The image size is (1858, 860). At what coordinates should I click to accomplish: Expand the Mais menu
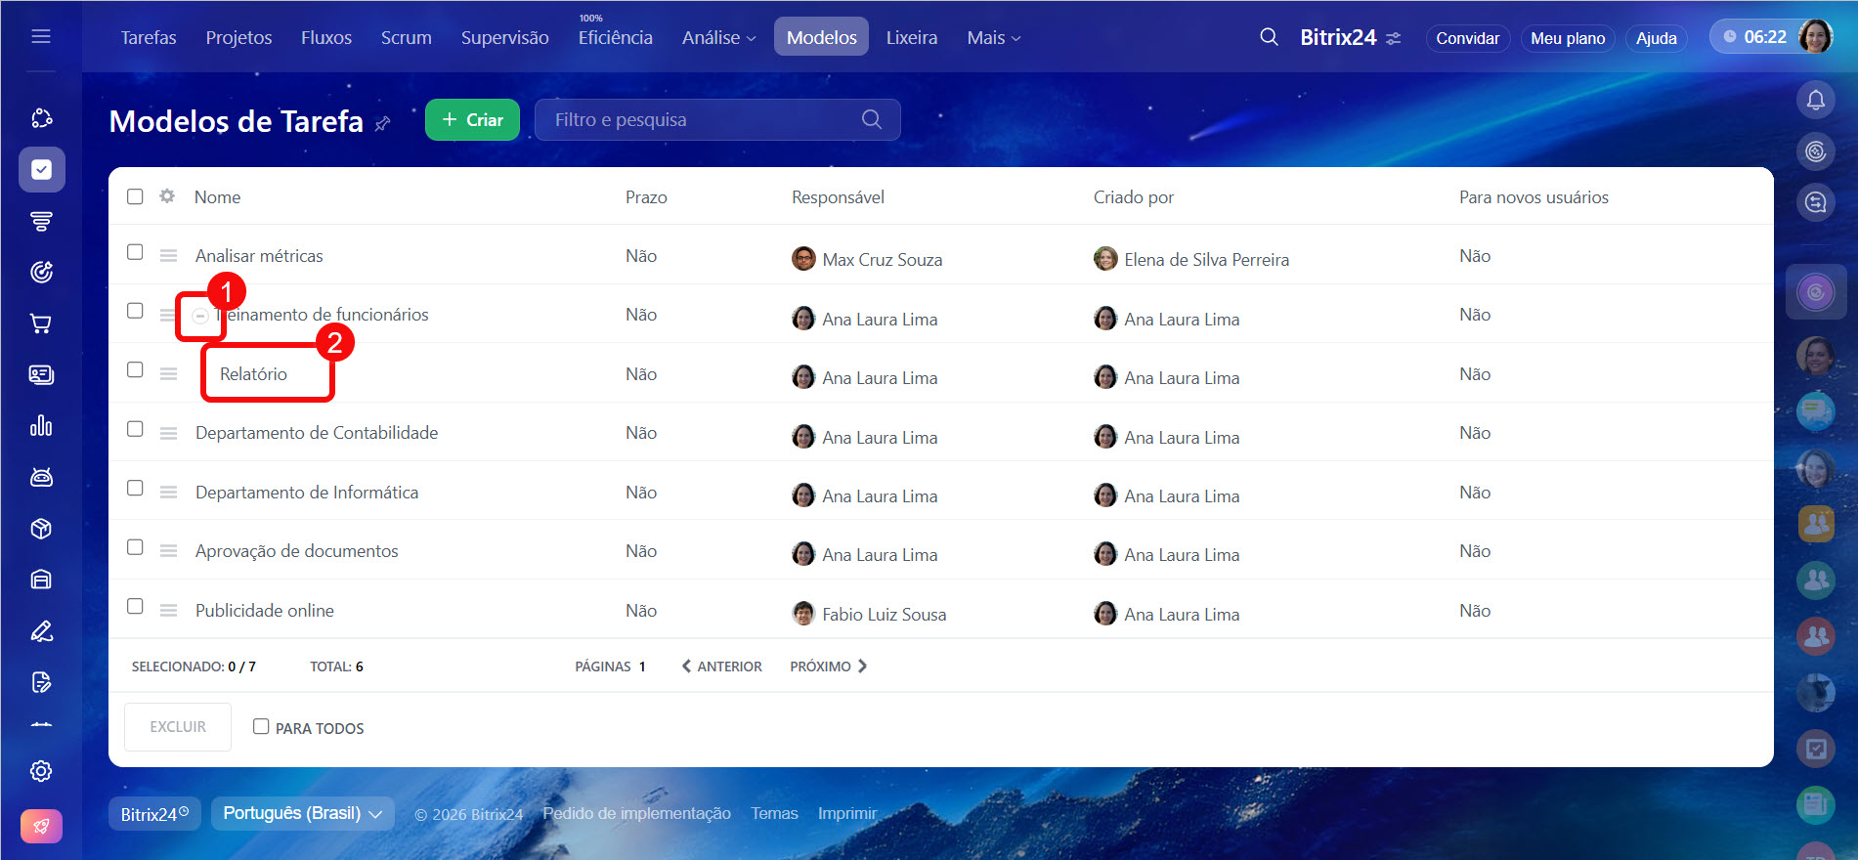point(993,37)
